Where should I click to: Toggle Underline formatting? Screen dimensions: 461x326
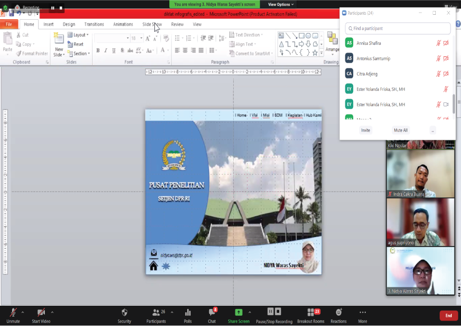click(114, 50)
